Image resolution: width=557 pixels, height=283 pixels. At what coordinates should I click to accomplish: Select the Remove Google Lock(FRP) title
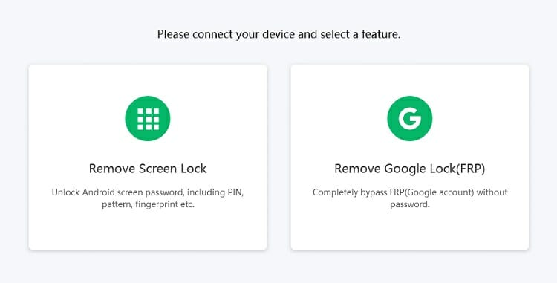(409, 169)
